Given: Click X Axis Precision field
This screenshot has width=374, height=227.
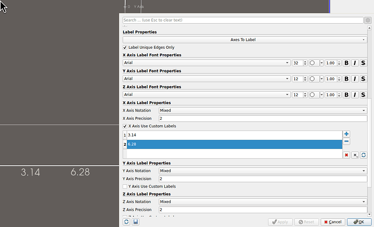Looking at the screenshot, I should [263, 119].
